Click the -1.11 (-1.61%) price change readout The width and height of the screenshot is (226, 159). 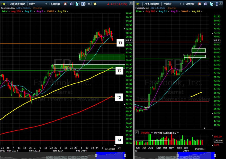117,4
